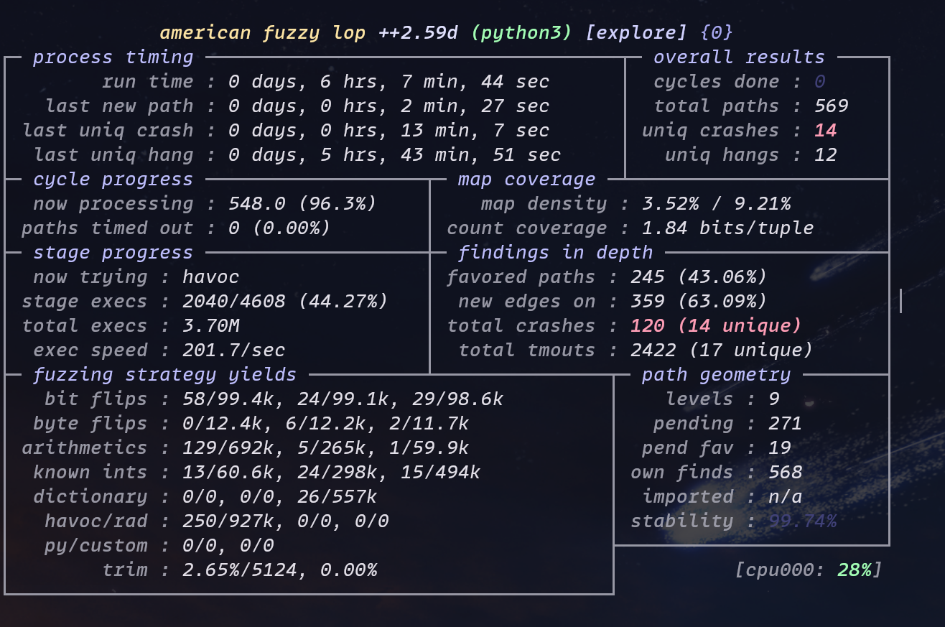This screenshot has width=945, height=627.
Task: Click last uniq hang value ending "43 min, 51 sec"
Action: coord(395,155)
